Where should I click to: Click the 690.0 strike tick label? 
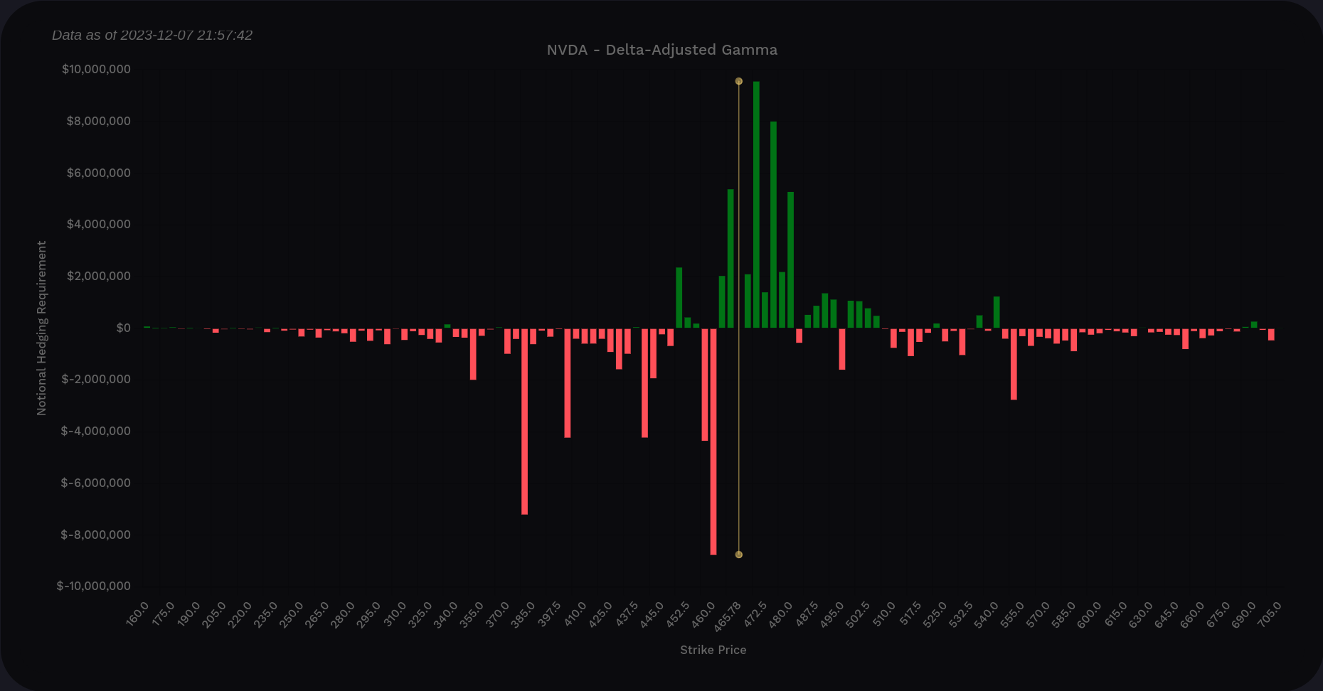click(1243, 614)
